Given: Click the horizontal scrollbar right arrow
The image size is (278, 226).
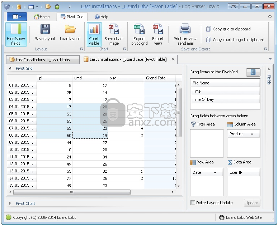Looking at the screenshot, I should click(173, 192).
